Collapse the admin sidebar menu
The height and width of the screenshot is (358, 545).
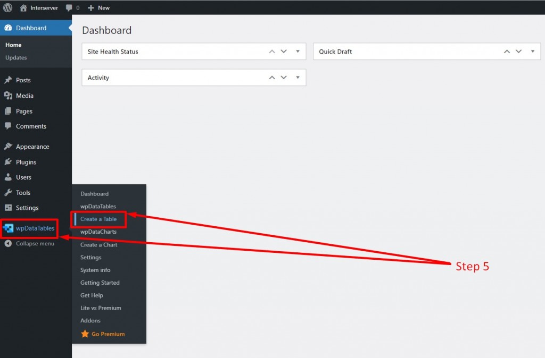click(x=30, y=243)
